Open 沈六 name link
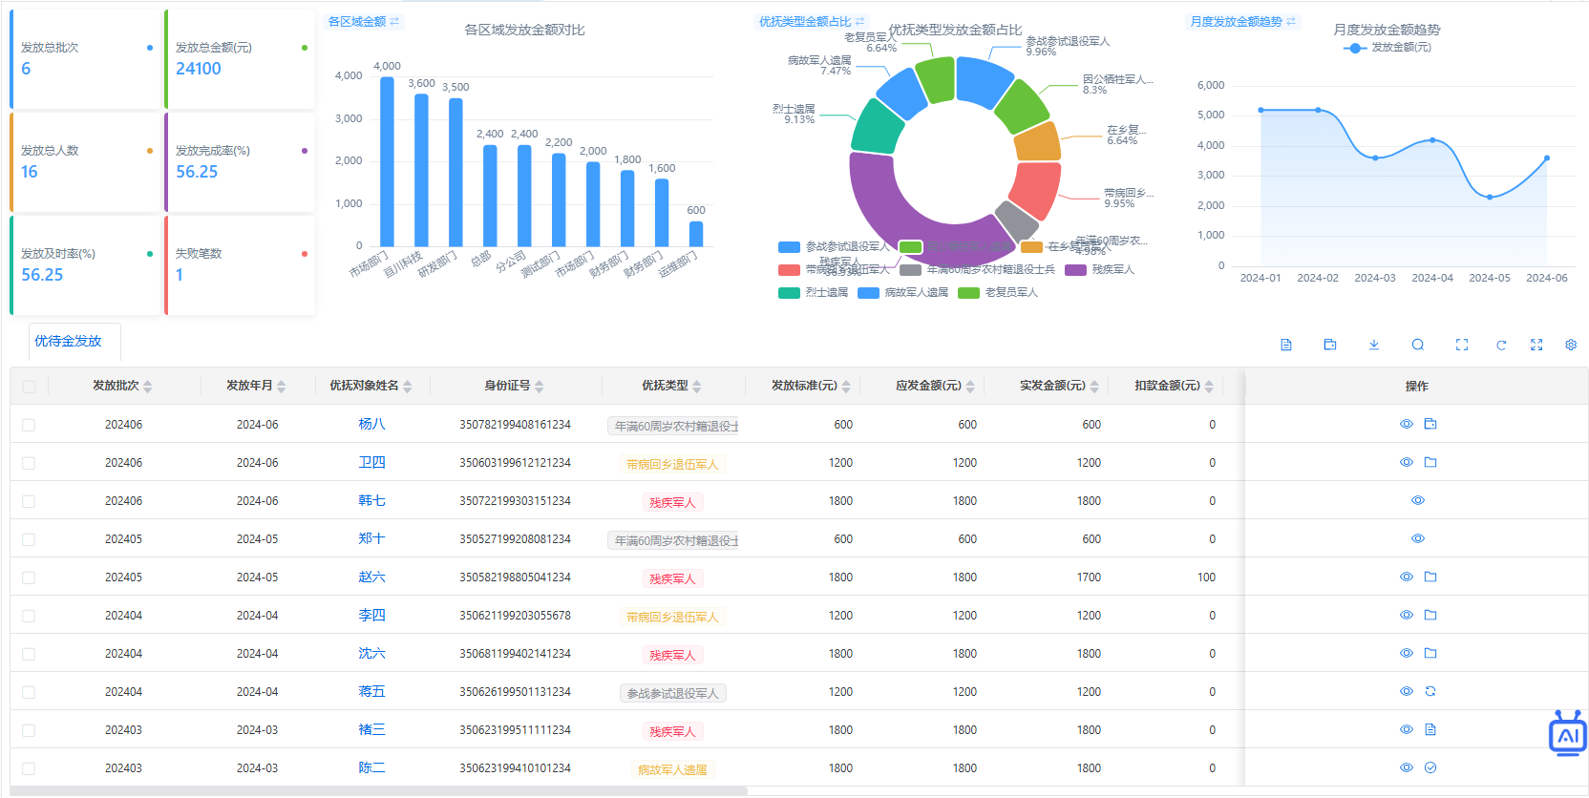 (x=371, y=653)
